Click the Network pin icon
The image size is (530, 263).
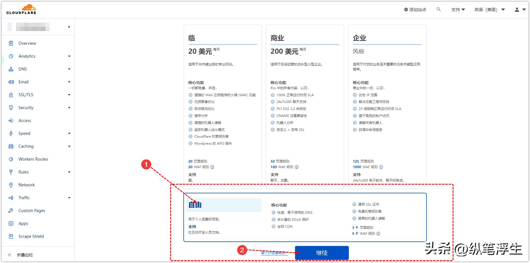point(11,185)
